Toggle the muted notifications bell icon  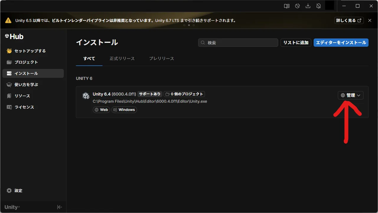(319, 6)
